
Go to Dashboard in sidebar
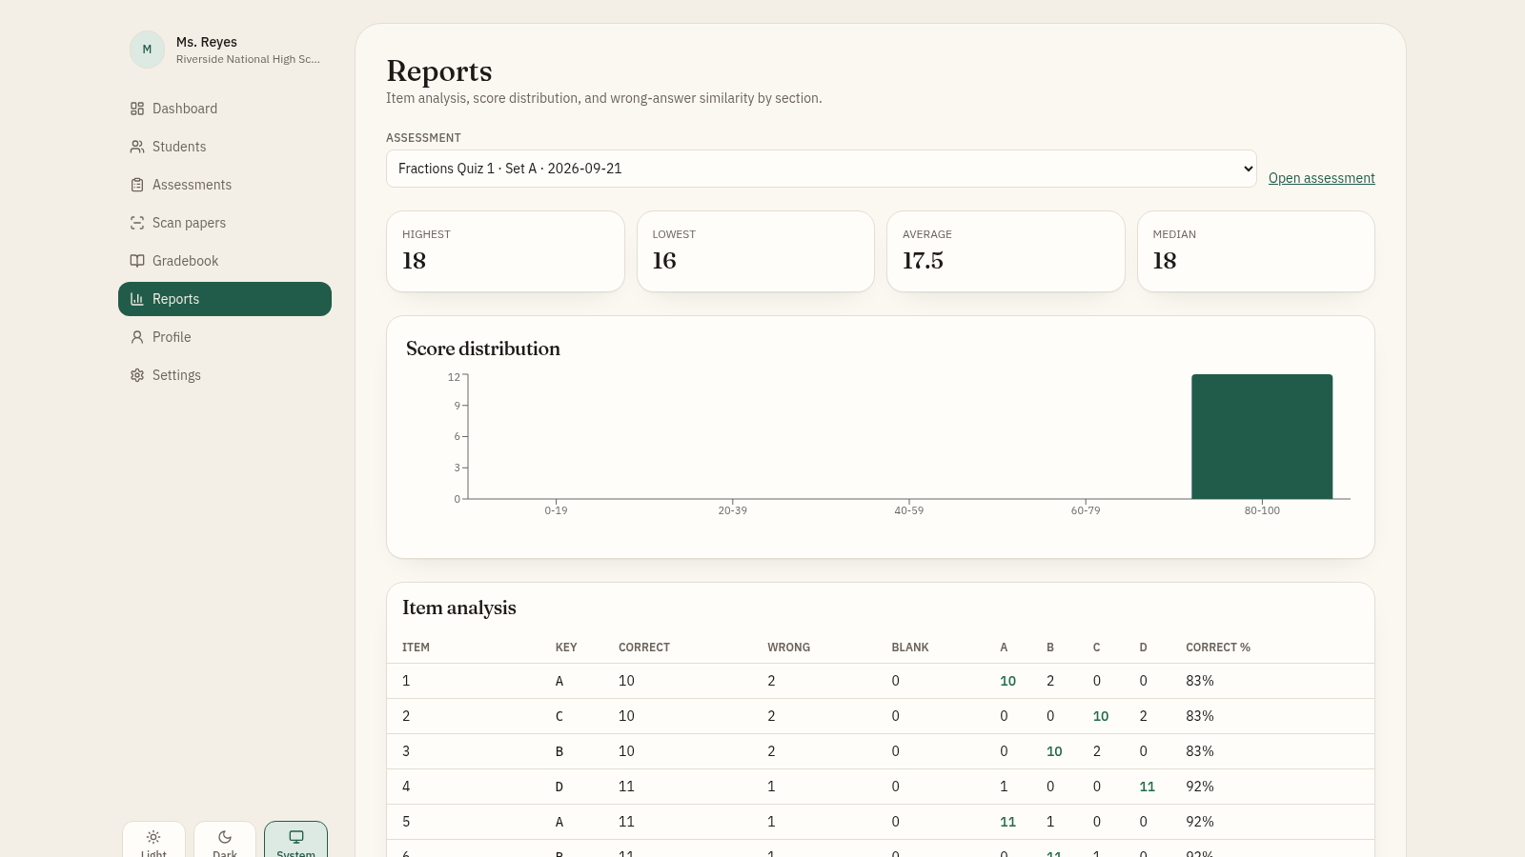point(225,109)
